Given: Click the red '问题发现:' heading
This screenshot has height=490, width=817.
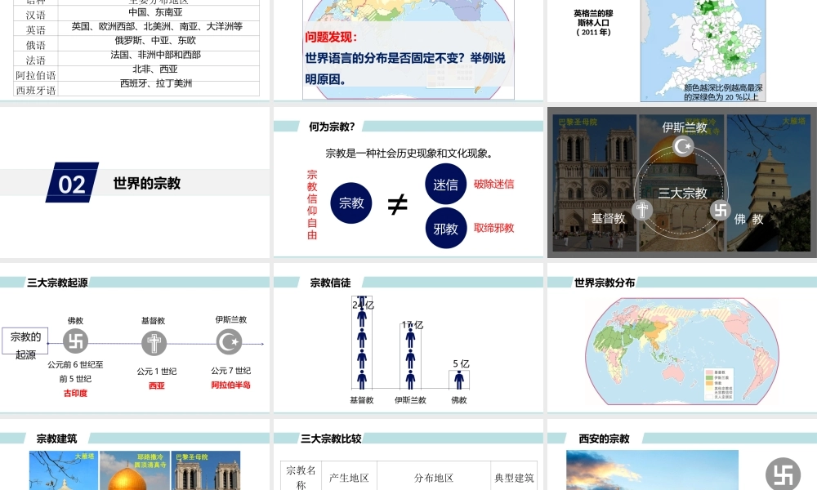Looking at the screenshot, I should coord(332,37).
